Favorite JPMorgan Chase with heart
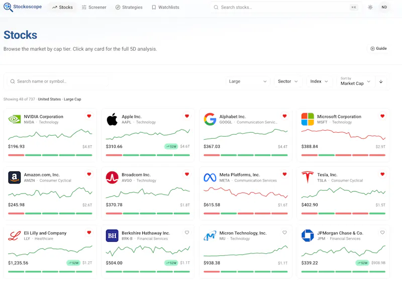Viewport: 402px width, 283px height. click(x=382, y=232)
